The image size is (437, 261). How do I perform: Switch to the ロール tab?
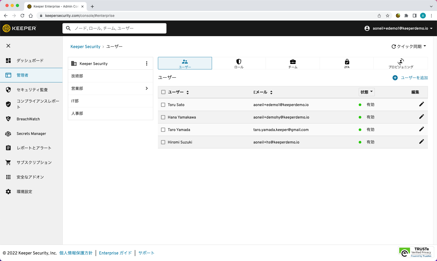tap(239, 63)
